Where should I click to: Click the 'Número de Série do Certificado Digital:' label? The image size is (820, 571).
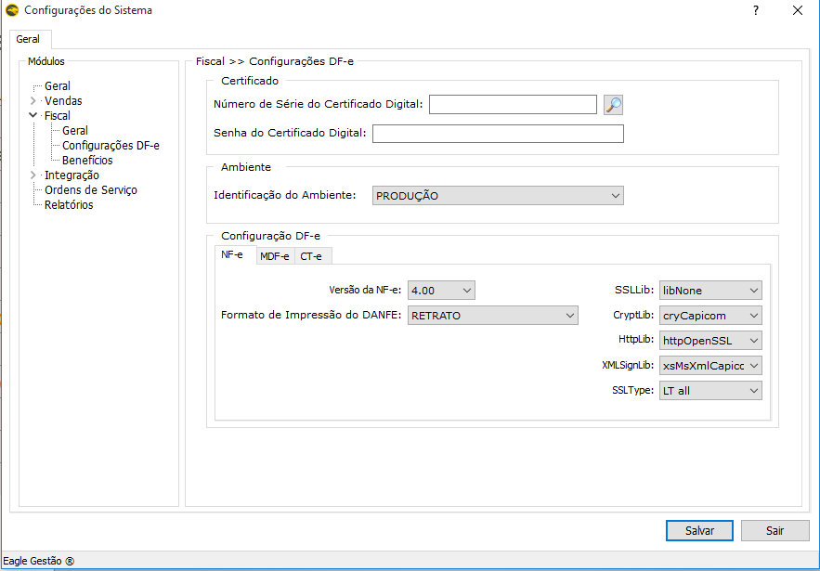(x=318, y=104)
